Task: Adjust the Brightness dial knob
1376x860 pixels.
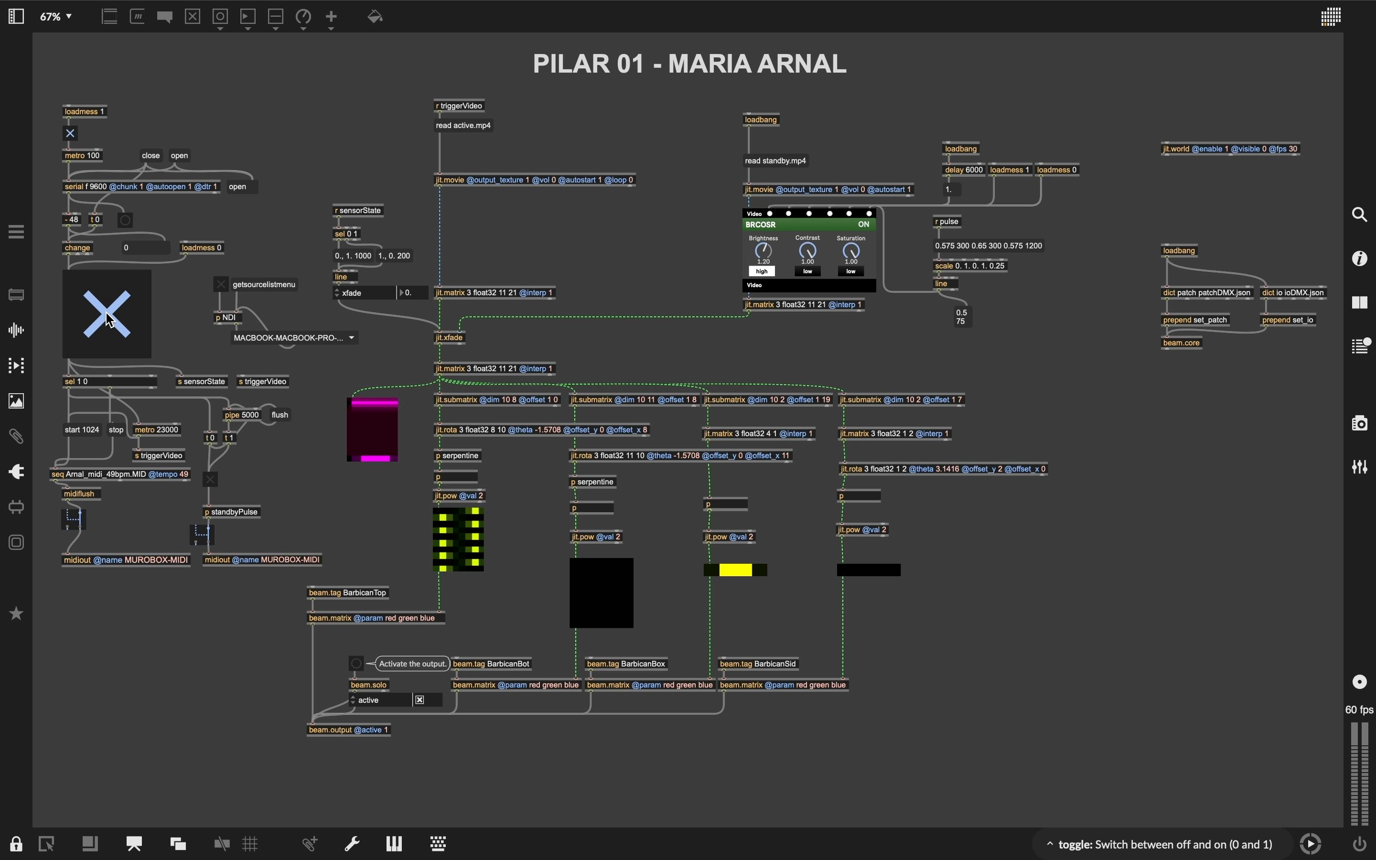Action: click(x=763, y=251)
